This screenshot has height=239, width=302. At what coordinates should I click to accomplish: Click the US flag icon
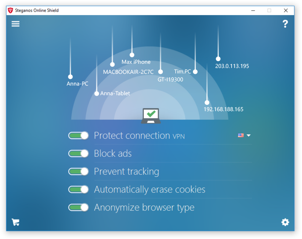tap(241, 135)
